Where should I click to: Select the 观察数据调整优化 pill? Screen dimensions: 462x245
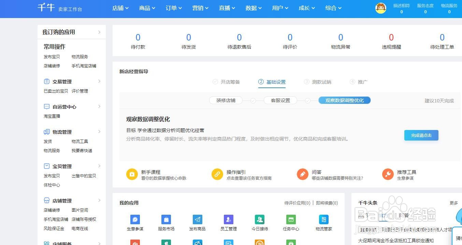point(345,100)
